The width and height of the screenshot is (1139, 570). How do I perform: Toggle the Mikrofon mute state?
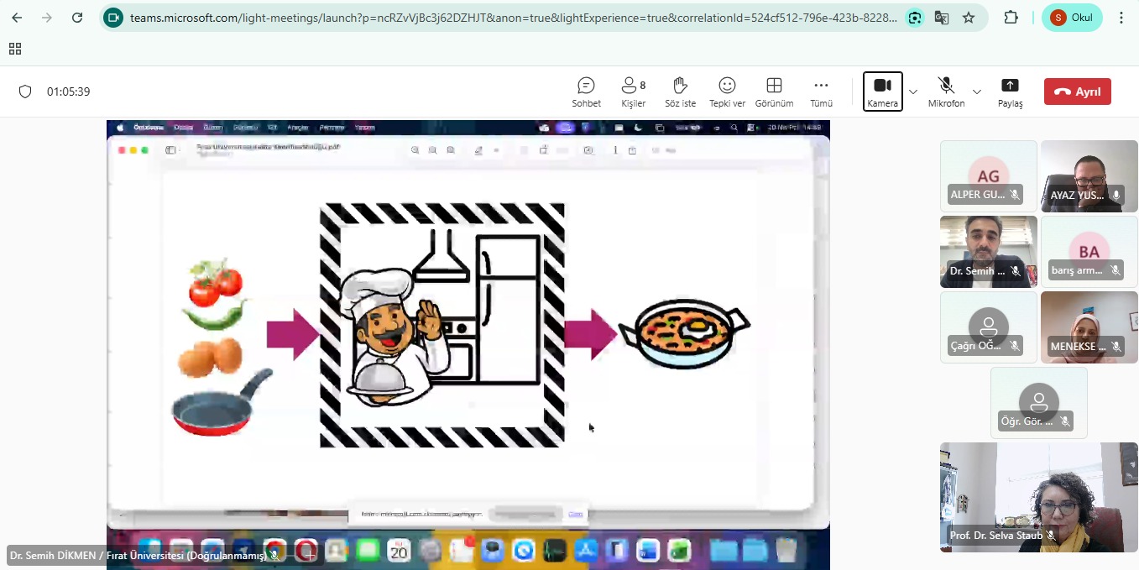946,92
